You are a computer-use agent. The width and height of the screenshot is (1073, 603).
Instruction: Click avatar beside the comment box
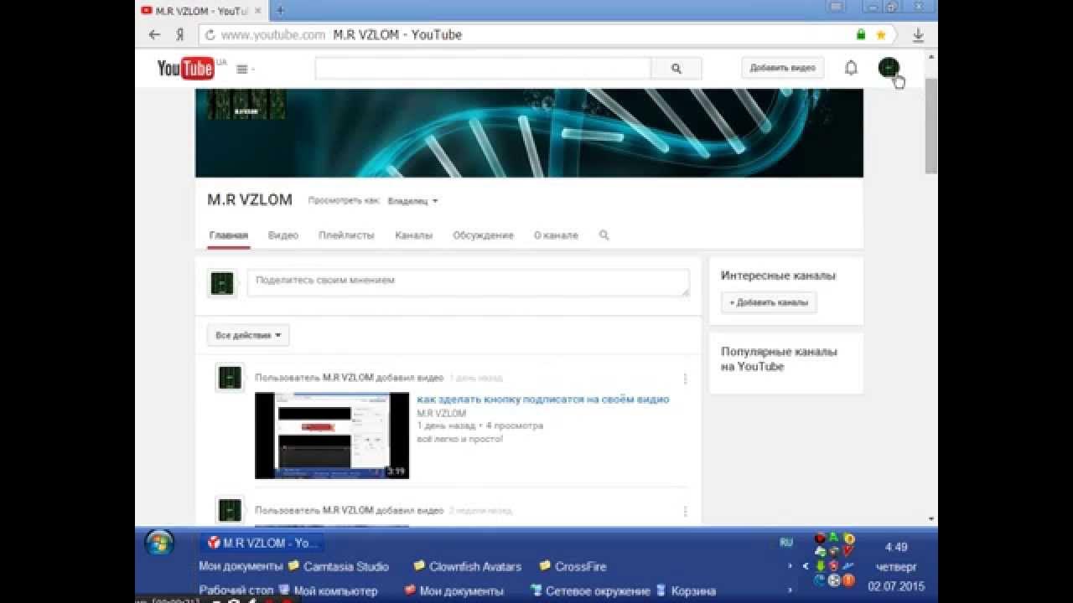pyautogui.click(x=221, y=284)
